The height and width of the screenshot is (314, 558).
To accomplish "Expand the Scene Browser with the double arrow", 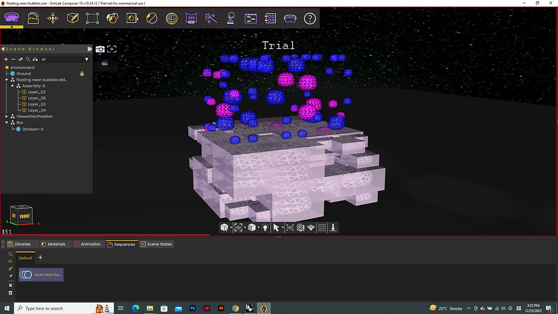I will pyautogui.click(x=90, y=49).
